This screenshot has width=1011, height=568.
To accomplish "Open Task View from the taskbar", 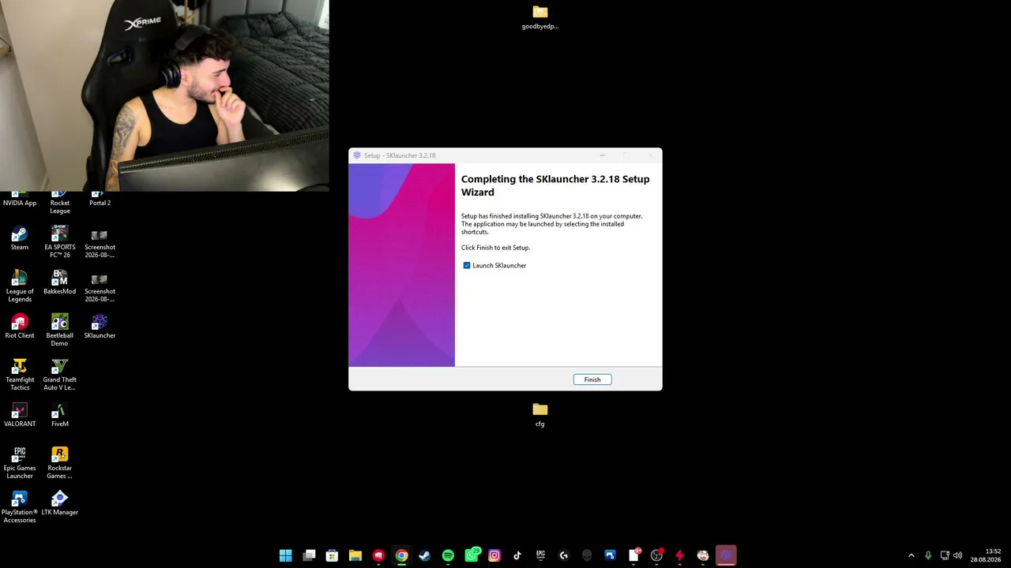I will point(309,555).
